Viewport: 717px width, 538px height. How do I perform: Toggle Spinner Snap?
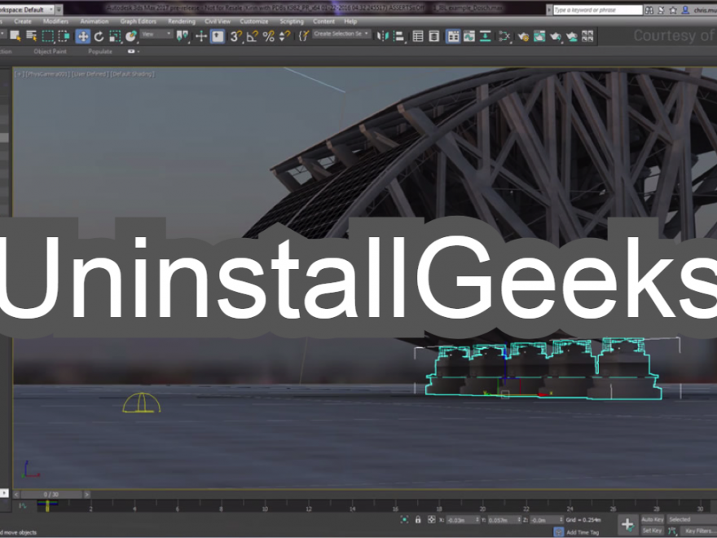pos(284,36)
